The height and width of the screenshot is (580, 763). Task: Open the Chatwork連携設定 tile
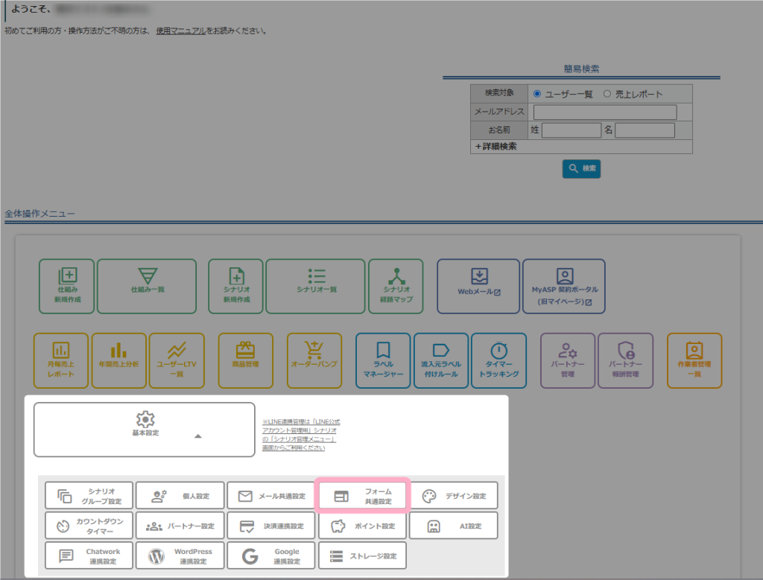tap(89, 555)
